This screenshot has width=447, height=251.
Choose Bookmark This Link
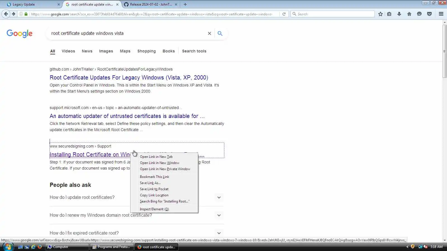coord(164,177)
